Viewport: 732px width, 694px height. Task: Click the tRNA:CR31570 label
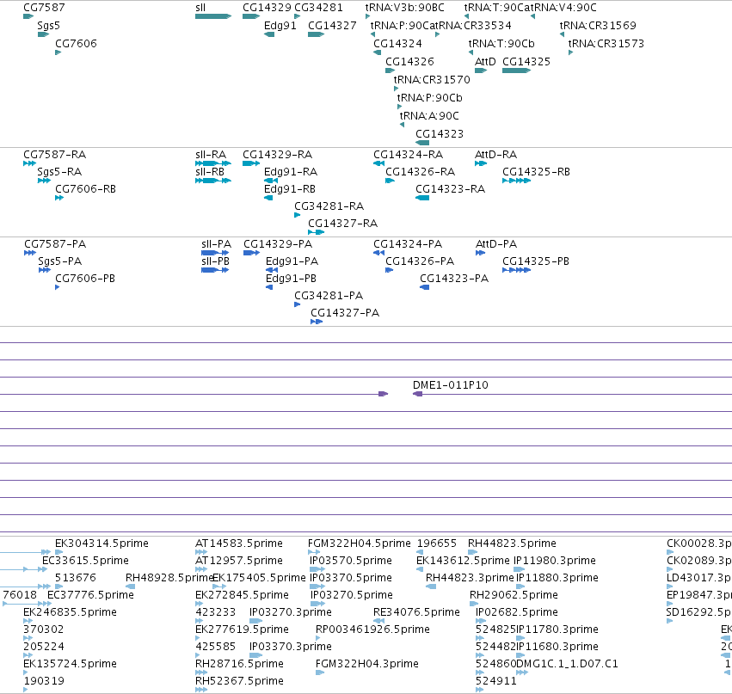coord(432,80)
